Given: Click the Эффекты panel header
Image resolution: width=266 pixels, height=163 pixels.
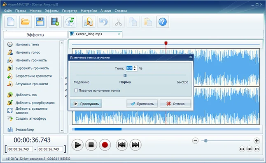Looking at the screenshot, I should click(35, 35).
